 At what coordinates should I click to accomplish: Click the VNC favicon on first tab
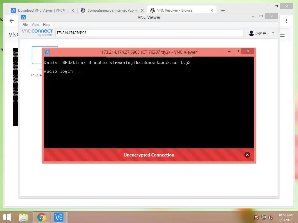13,10
